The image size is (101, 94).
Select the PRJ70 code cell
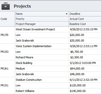point(7,35)
